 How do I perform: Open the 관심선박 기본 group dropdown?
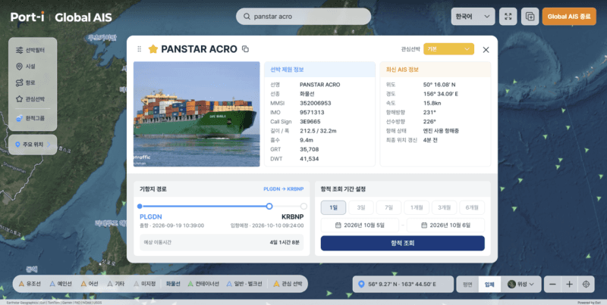click(x=448, y=49)
